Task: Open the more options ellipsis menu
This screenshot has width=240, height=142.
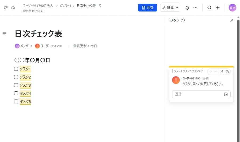Action: point(195,8)
